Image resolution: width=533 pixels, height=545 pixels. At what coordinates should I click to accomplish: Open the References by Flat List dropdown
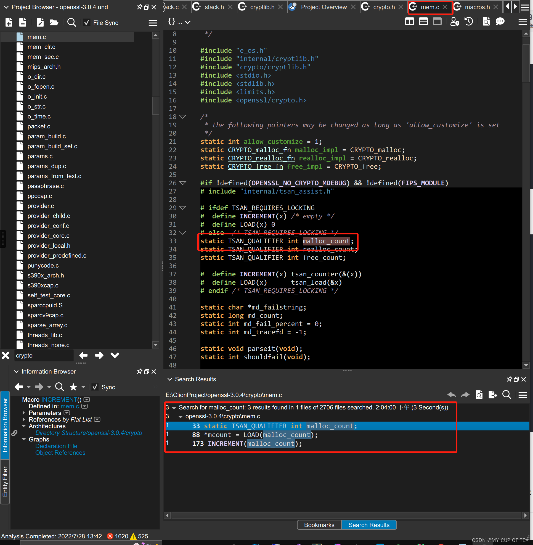97,420
